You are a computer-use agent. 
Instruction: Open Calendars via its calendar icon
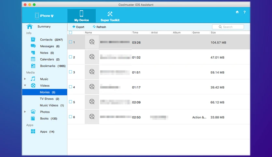pos(33,59)
